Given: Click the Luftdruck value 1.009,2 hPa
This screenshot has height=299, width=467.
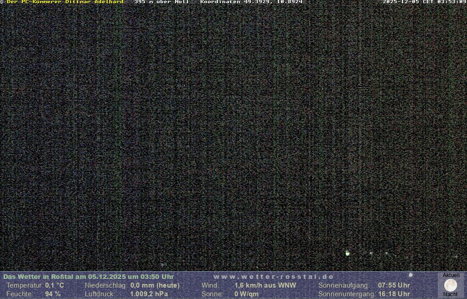Looking at the screenshot, I should [x=149, y=294].
